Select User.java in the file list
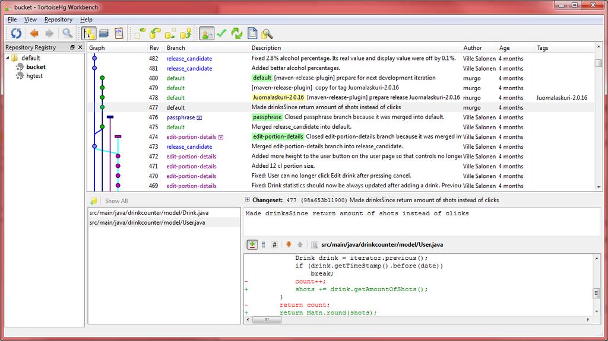 [164, 222]
